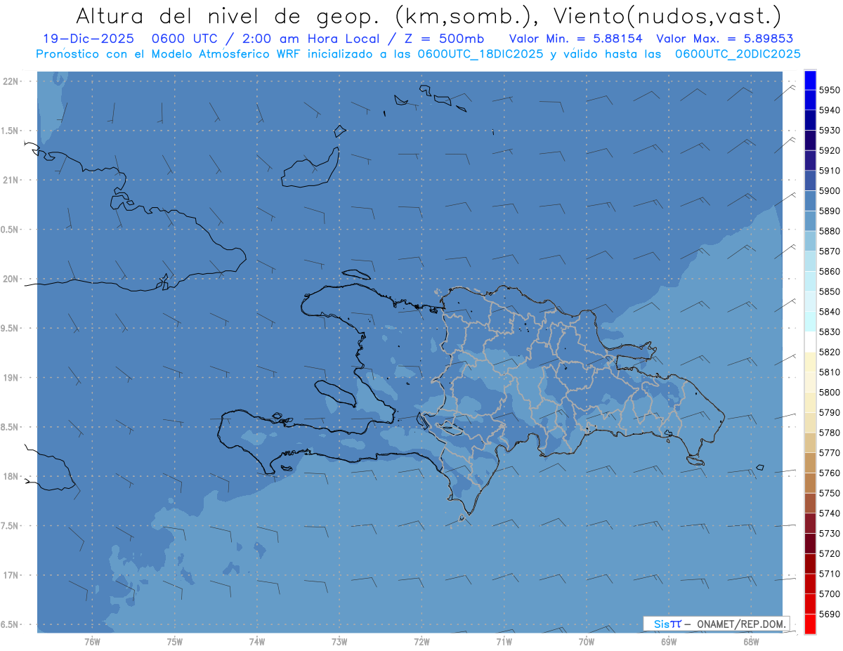Select the bright red swatch below 5690

[809, 624]
